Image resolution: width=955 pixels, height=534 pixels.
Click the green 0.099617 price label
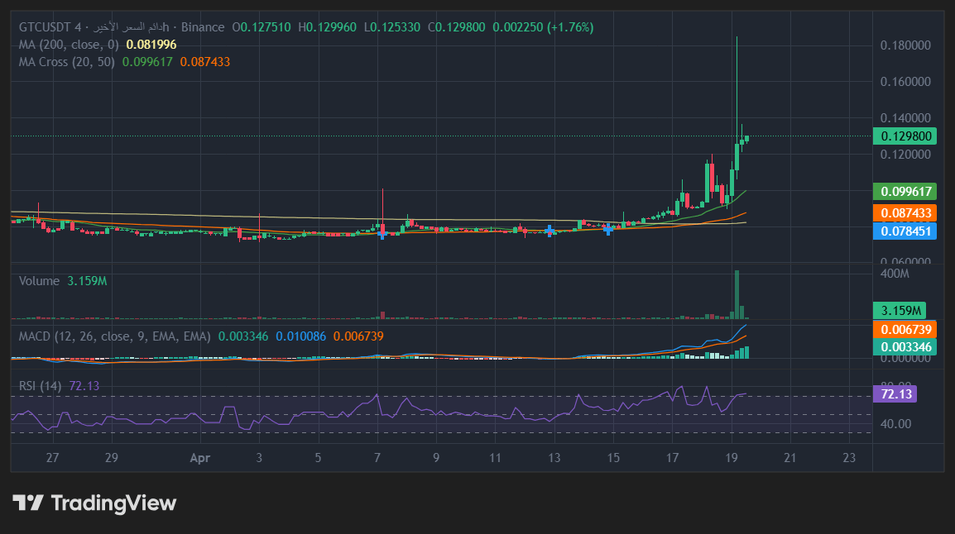coord(905,192)
